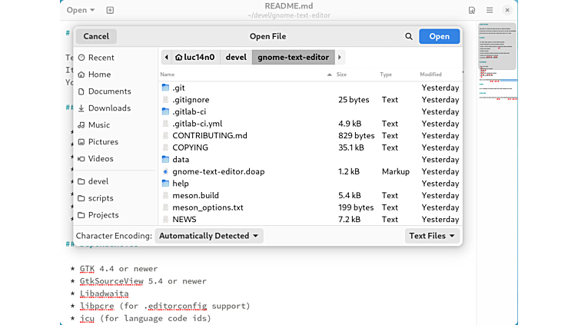Select the CONTRIBUTING.md file

click(210, 135)
